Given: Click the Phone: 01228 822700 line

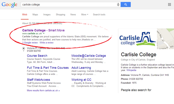Looking at the screenshot, I should click(132, 79).
